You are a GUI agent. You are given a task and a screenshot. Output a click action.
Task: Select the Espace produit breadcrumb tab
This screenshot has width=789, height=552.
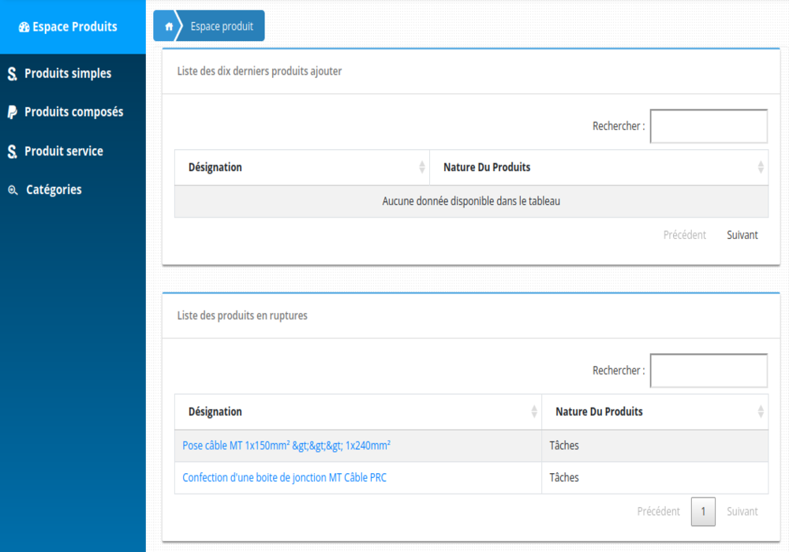[222, 27]
